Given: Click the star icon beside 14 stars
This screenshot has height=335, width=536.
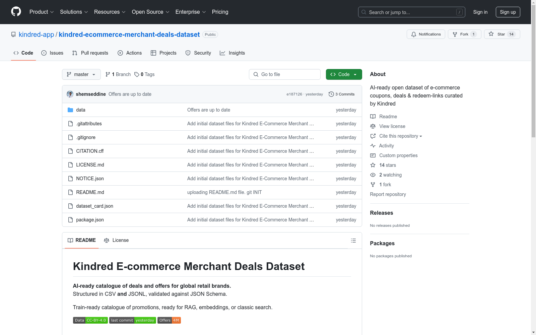Looking at the screenshot, I should click(x=373, y=165).
